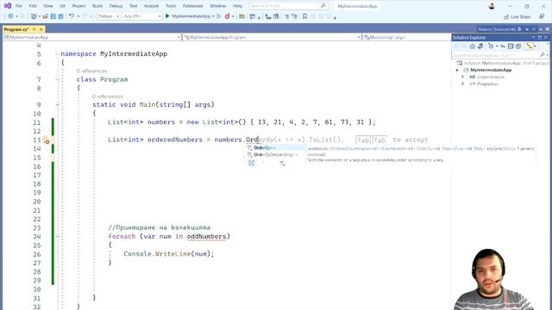Screen dimensions: 552x310
Task: Toggle Show All Files in Solution Explorer
Action: (518, 46)
